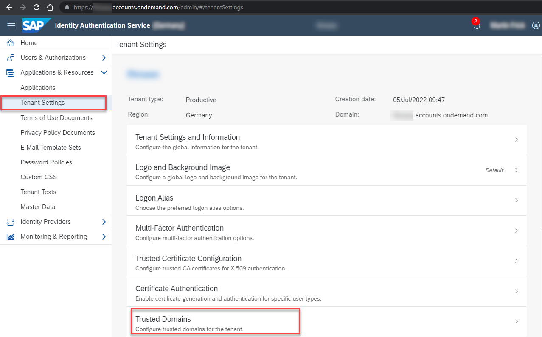542x337 pixels.
Task: Reload the page with refresh icon
Action: point(37,7)
